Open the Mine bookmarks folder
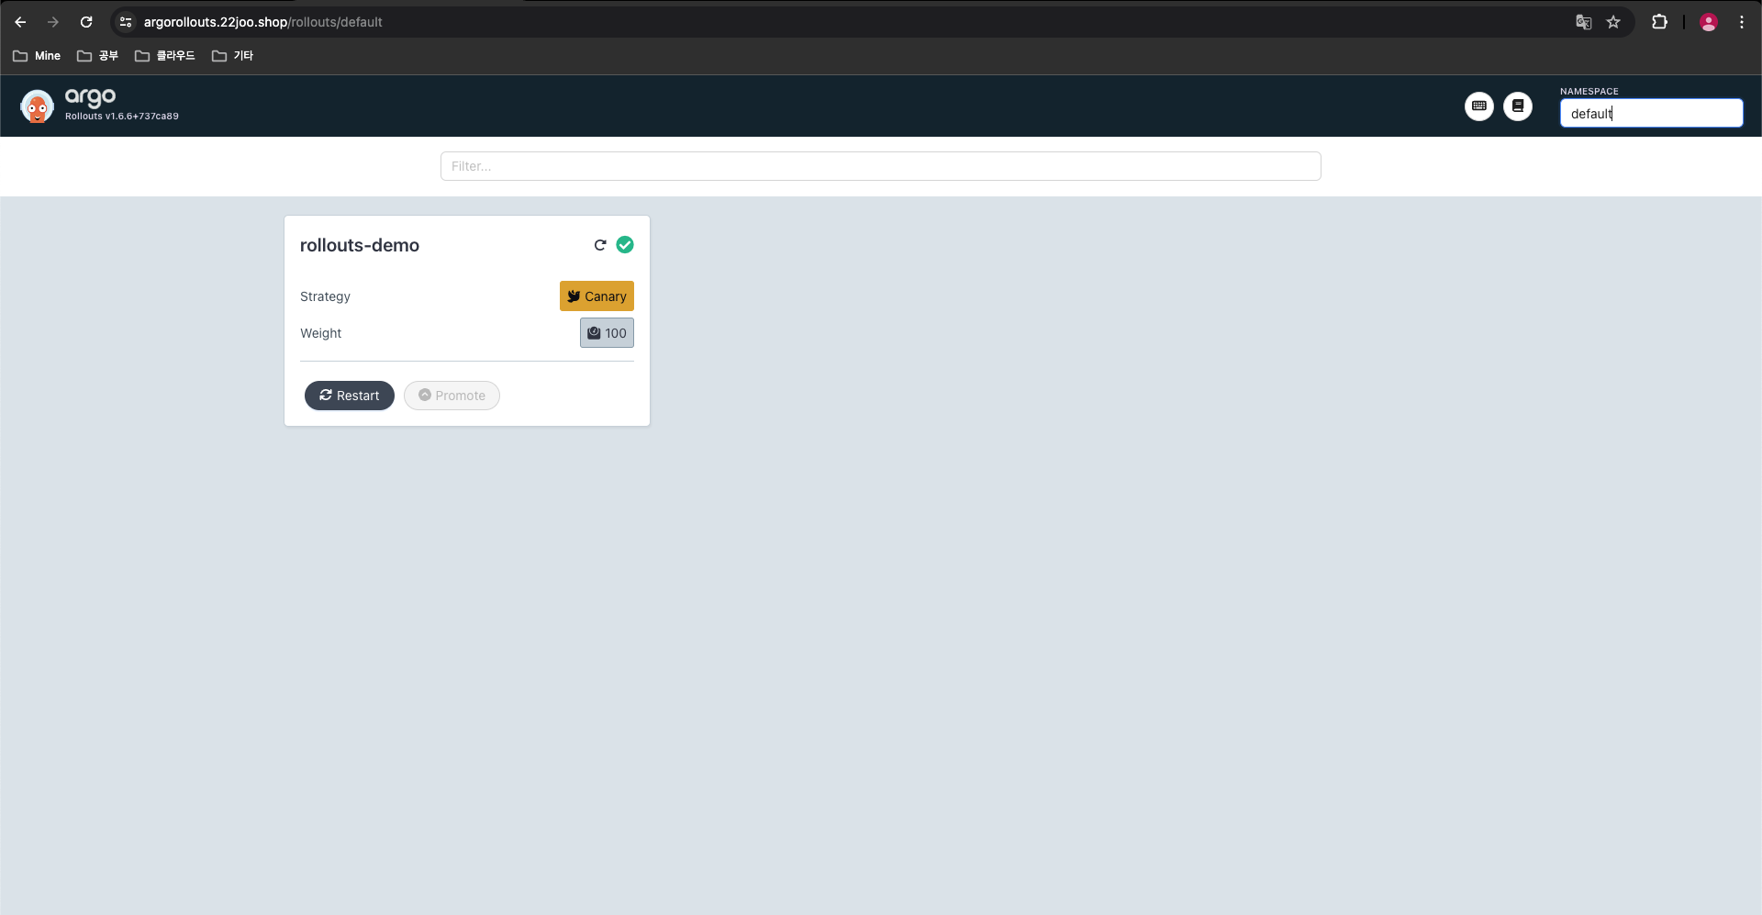1762x915 pixels. click(37, 56)
